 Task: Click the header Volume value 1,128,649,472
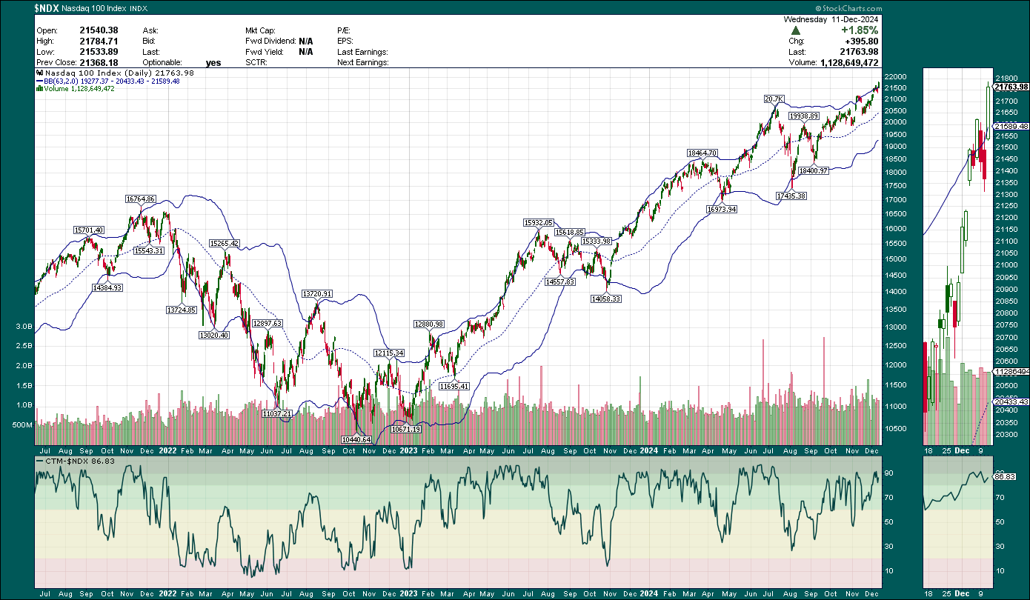(849, 63)
